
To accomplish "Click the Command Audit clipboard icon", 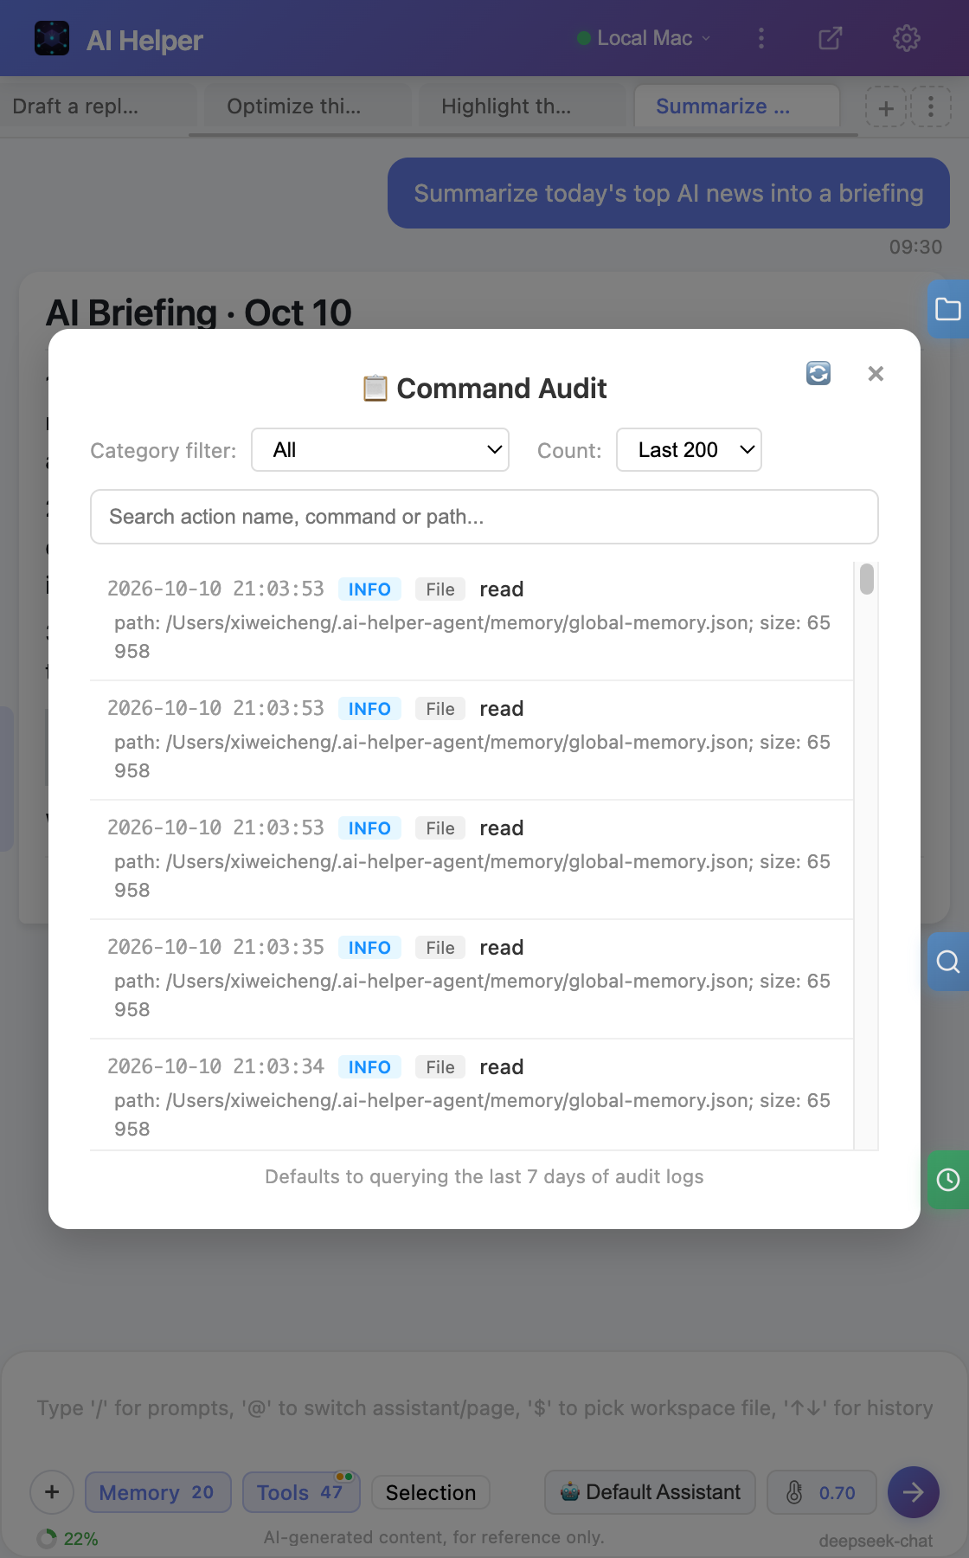I will [x=375, y=388].
